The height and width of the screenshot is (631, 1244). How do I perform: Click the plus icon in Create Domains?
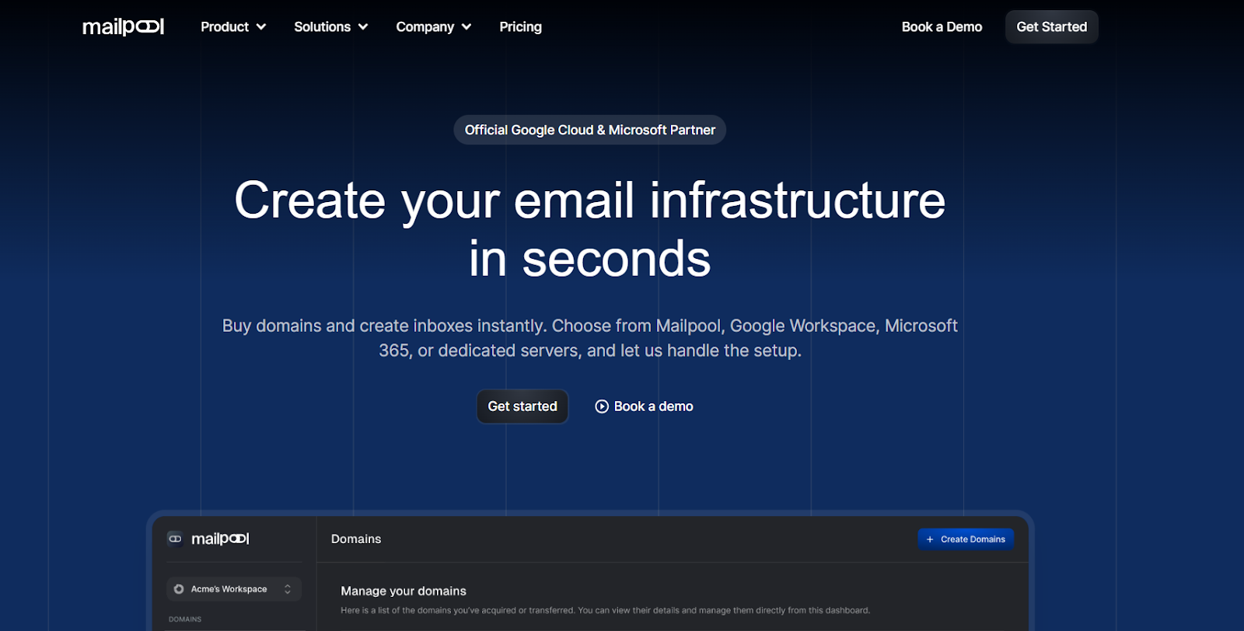point(930,539)
